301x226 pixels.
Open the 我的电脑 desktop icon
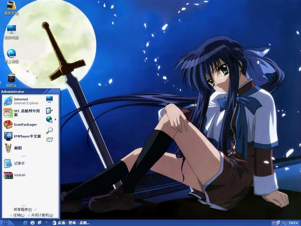pos(11,32)
